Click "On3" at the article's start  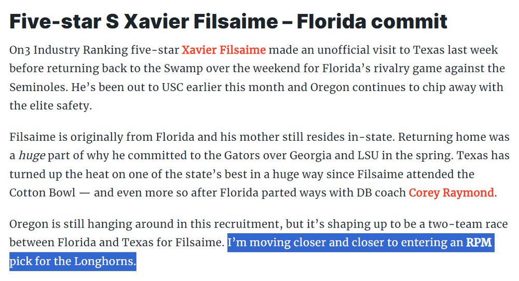tap(20, 50)
